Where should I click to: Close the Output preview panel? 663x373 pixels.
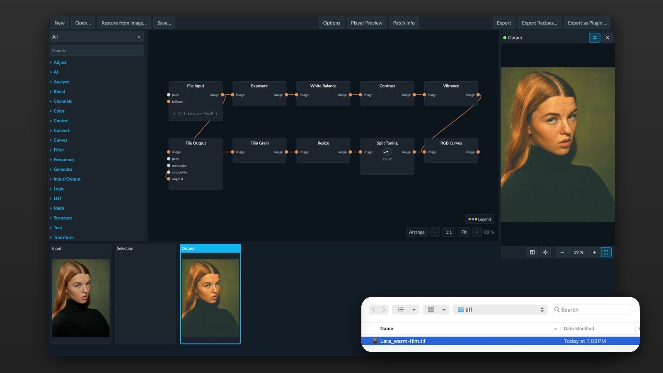coord(607,38)
